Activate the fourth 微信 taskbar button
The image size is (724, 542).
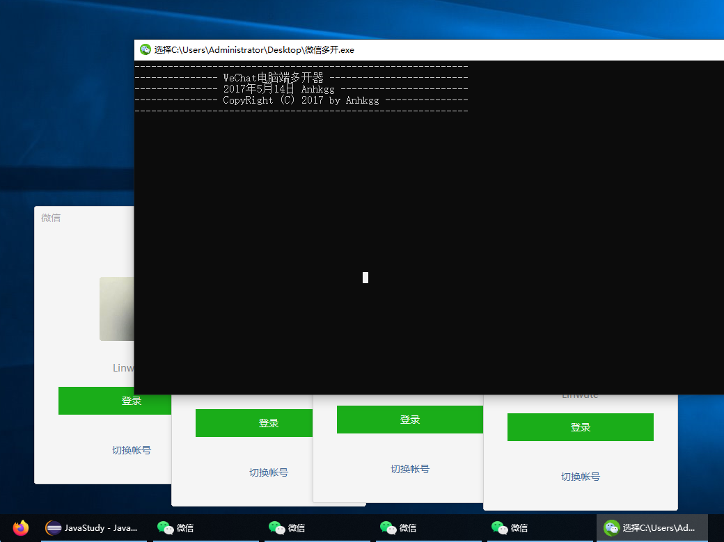[x=540, y=527]
